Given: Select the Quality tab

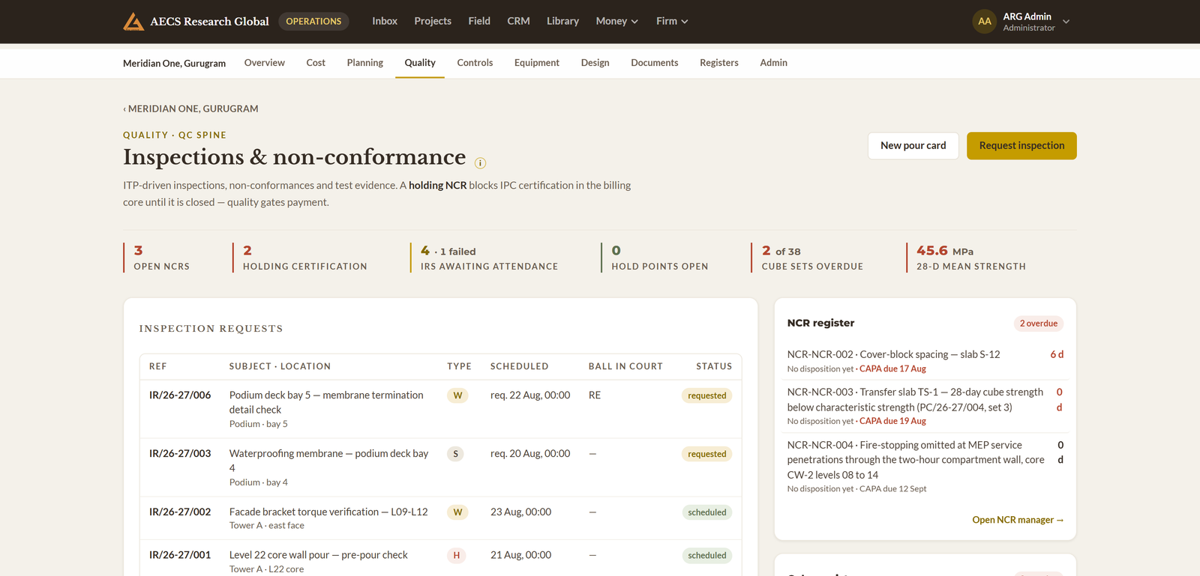Looking at the screenshot, I should coord(420,63).
